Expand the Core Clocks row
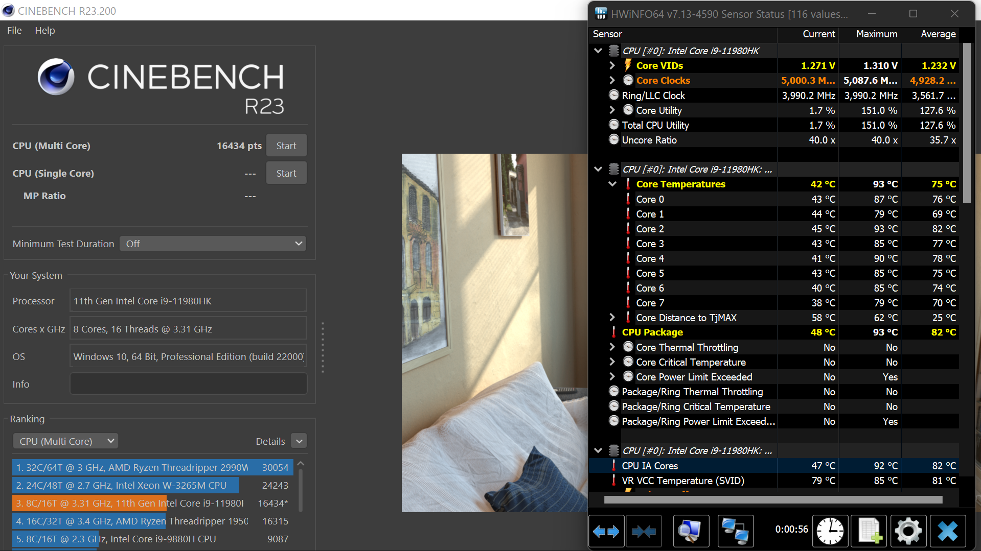 pos(612,80)
